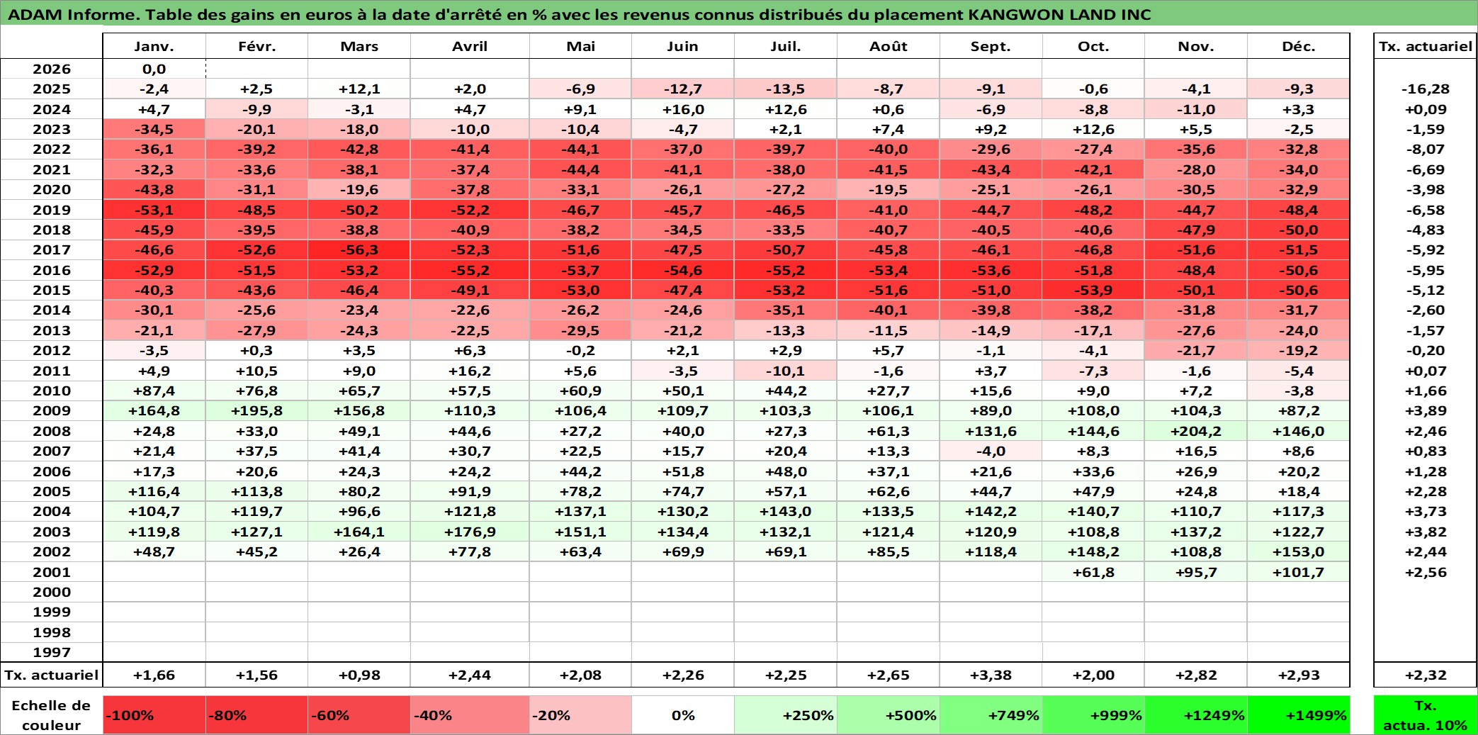Click the Juil. column header
1478x735 pixels.
tap(786, 46)
